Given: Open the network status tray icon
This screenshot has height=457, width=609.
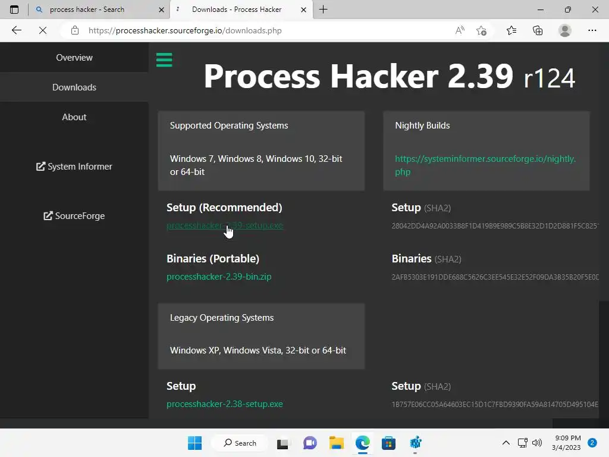Looking at the screenshot, I should 522,443.
